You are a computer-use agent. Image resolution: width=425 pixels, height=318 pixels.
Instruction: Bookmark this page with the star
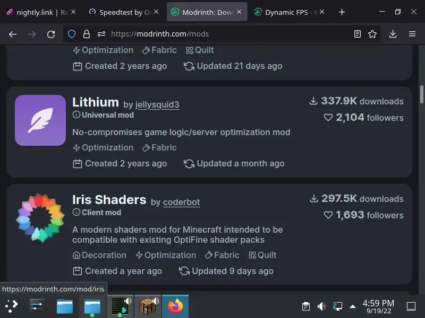pos(372,34)
